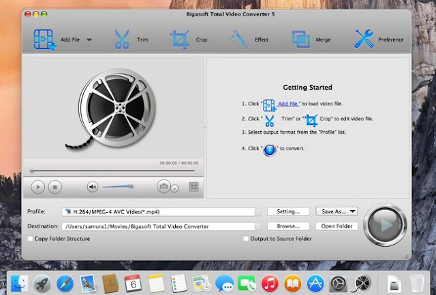The width and height of the screenshot is (436, 295).
Task: Open Messages in the dock
Action: (x=224, y=283)
